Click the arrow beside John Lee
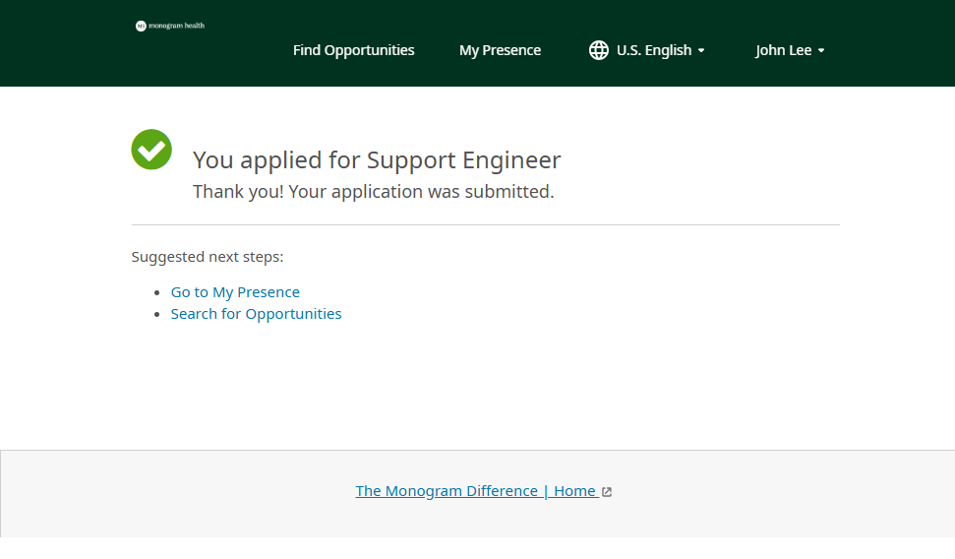Viewport: 955px width, 559px height. pyautogui.click(x=821, y=51)
